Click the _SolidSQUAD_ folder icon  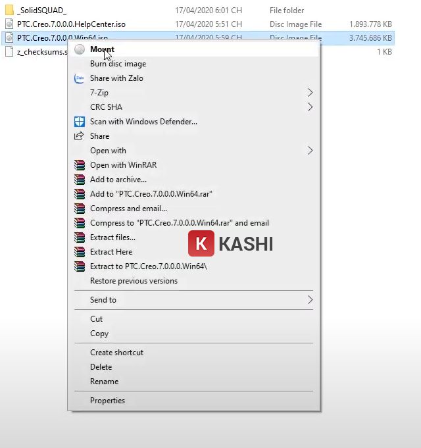(9, 10)
